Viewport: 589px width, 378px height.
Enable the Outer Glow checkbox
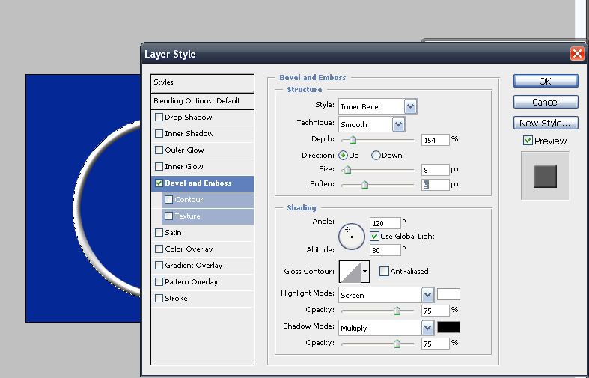159,150
